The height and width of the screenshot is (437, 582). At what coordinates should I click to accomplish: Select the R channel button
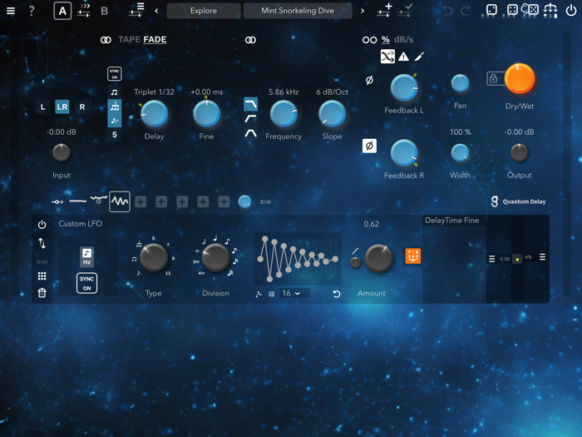82,107
